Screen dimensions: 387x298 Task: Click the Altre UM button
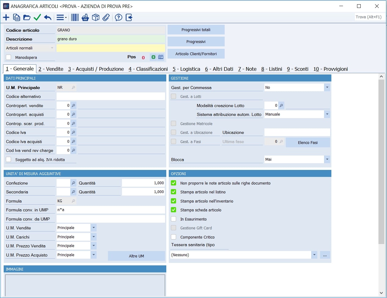pos(136,256)
